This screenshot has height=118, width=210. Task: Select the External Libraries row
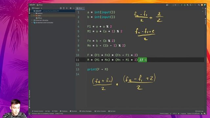53,20
